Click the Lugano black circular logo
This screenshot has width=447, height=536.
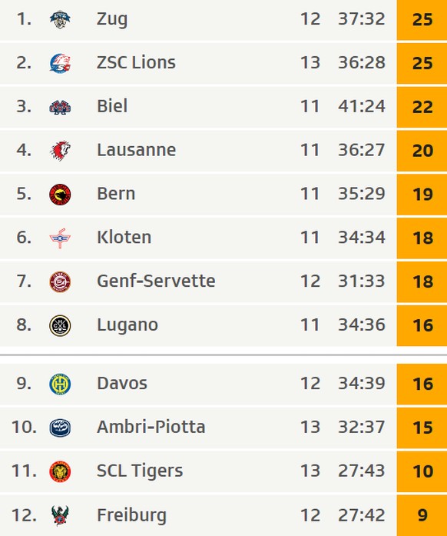(x=60, y=325)
